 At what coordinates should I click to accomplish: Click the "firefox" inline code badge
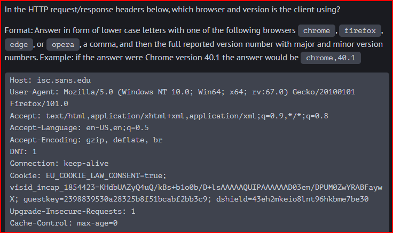360,31
